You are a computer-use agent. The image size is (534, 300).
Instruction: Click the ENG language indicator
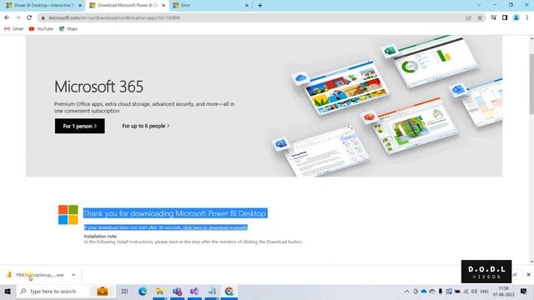pyautogui.click(x=484, y=292)
